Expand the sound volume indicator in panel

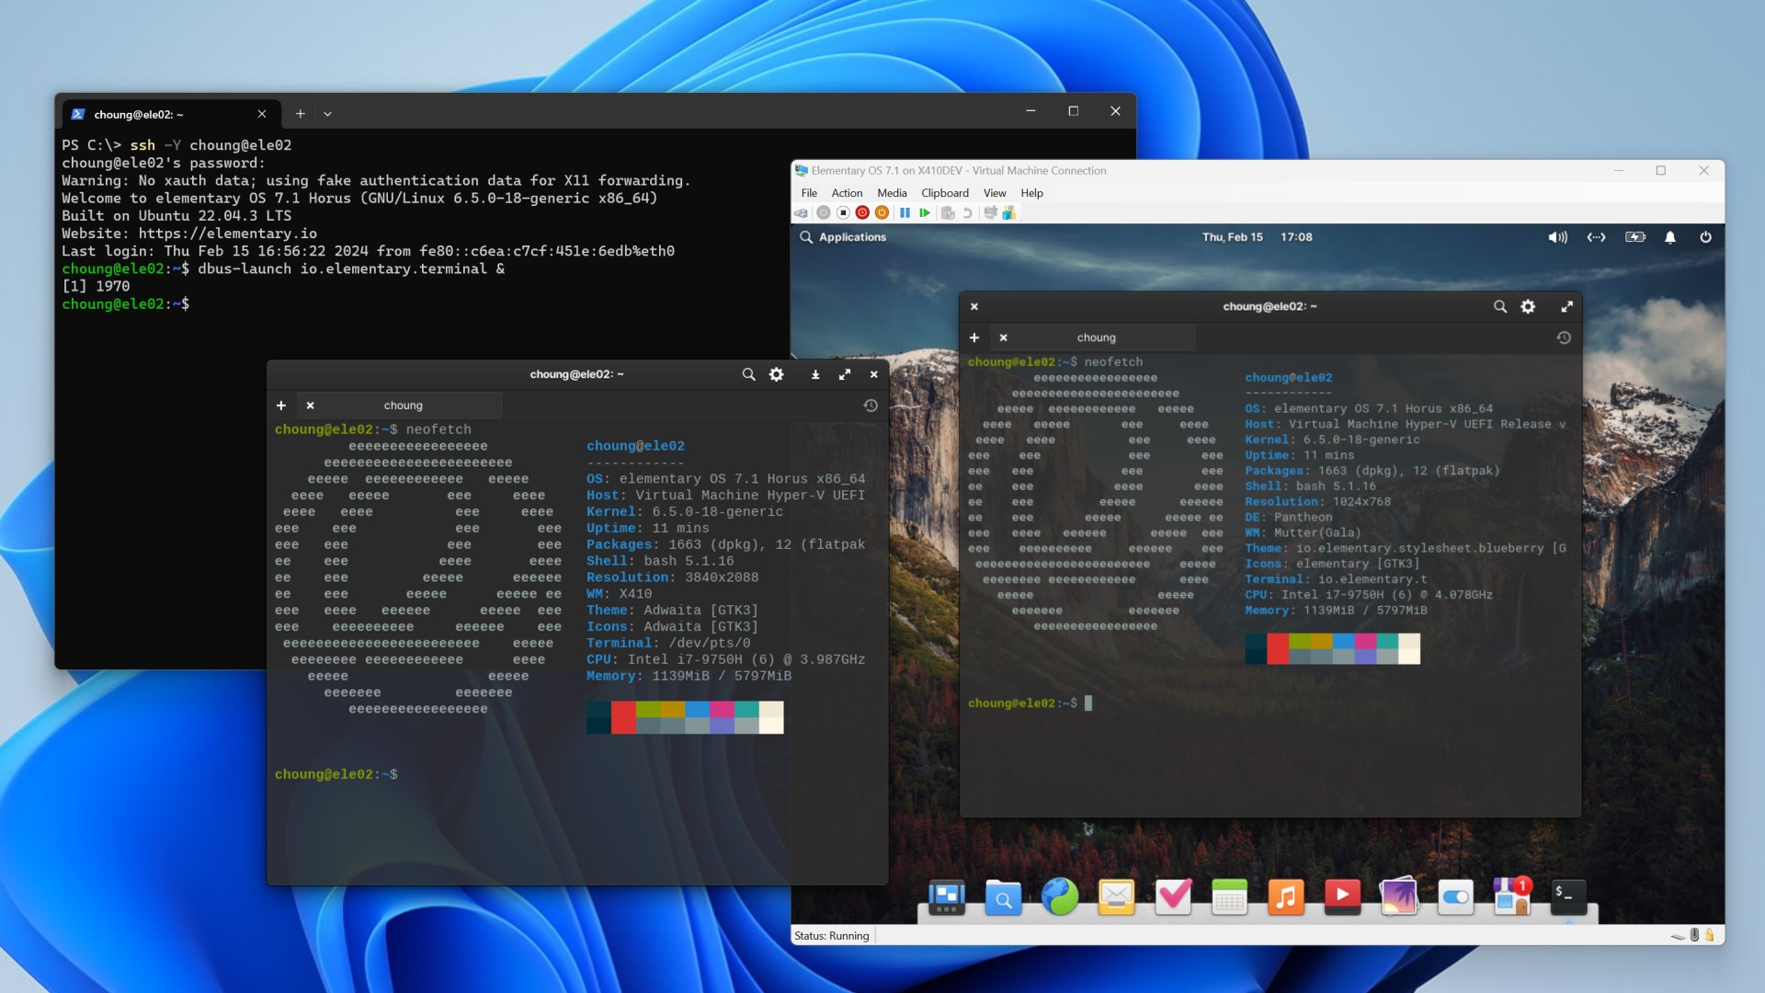click(1557, 237)
